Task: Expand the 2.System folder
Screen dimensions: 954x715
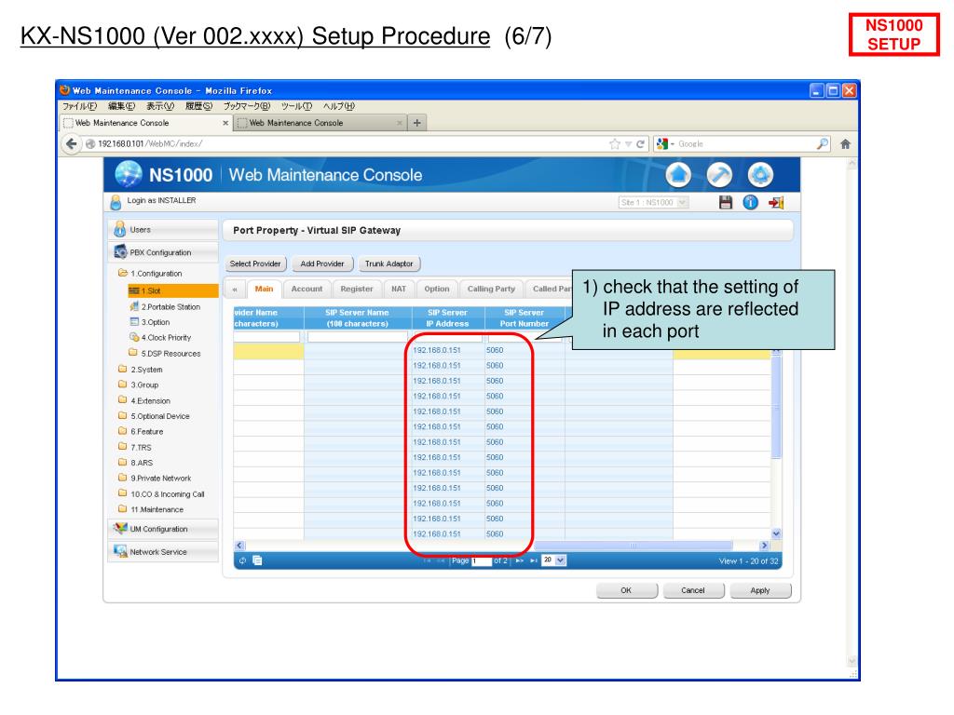Action: pyautogui.click(x=123, y=369)
